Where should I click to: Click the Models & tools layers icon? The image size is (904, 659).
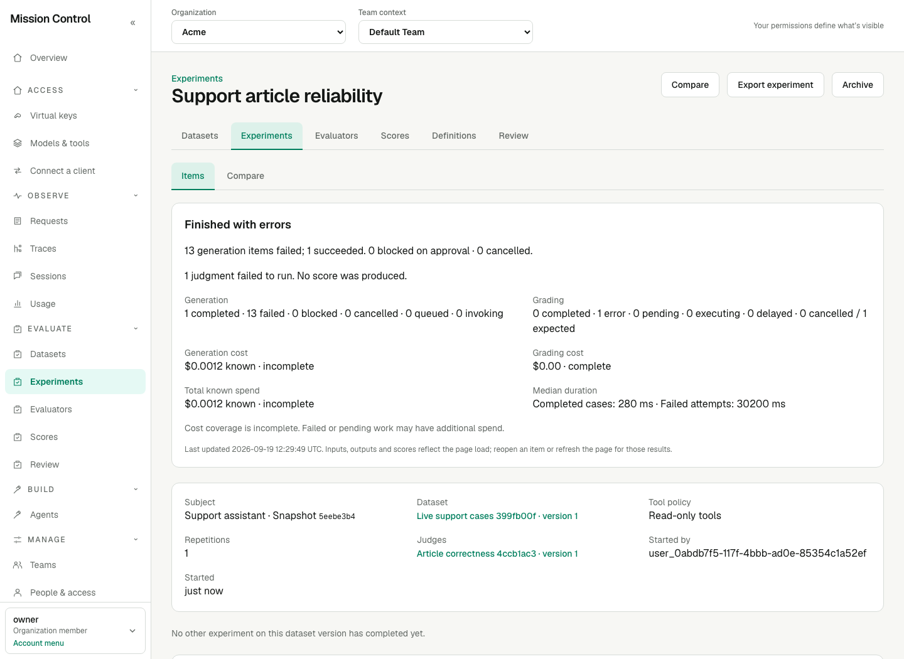(18, 143)
